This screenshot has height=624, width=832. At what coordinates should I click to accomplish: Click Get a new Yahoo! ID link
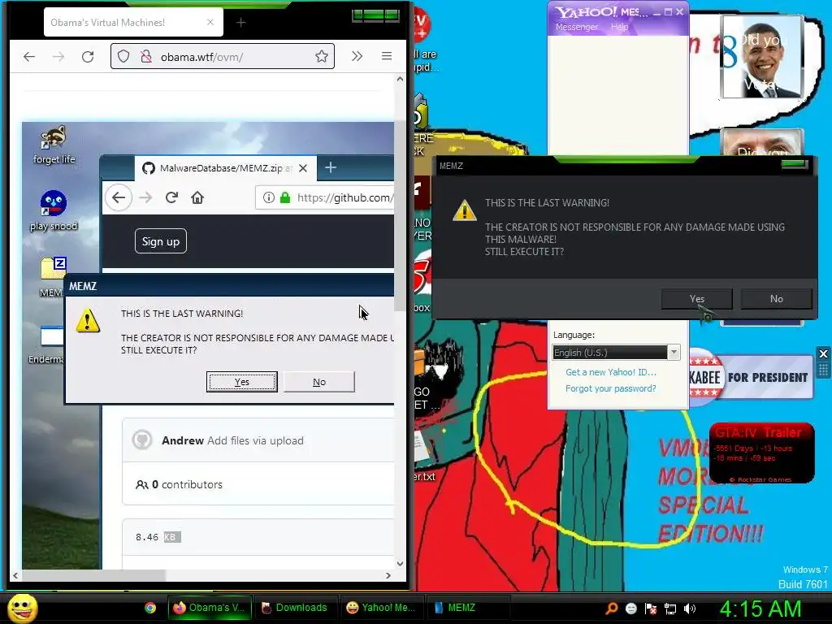(x=611, y=372)
